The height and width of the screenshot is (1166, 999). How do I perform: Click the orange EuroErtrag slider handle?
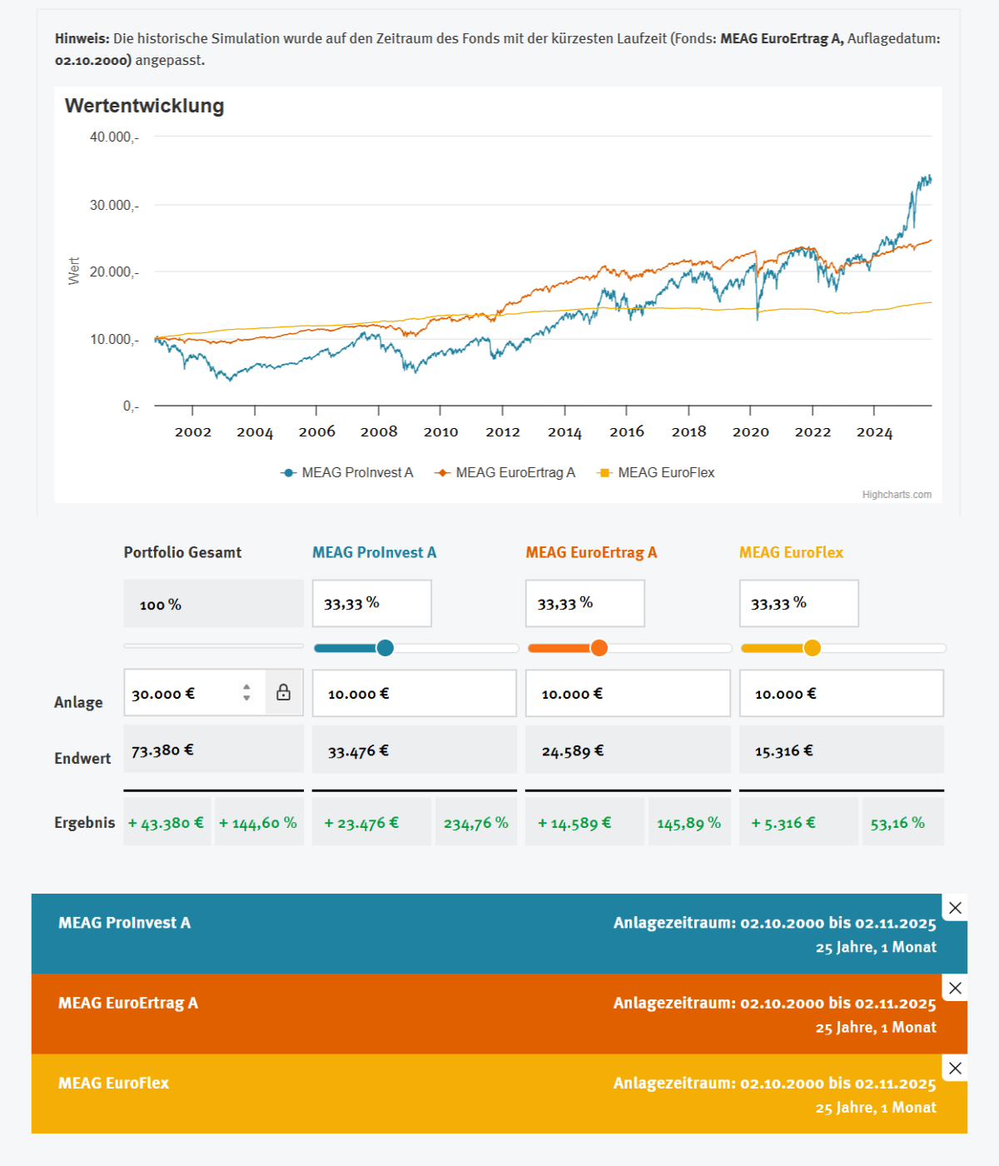coord(599,648)
